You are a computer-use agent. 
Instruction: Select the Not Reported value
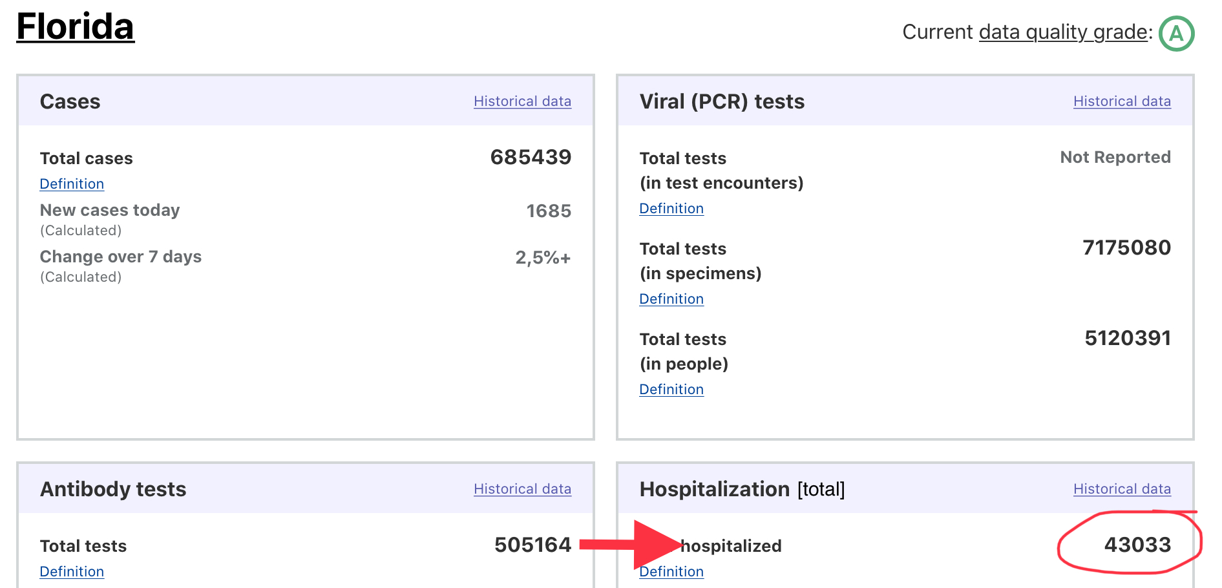tap(1115, 157)
